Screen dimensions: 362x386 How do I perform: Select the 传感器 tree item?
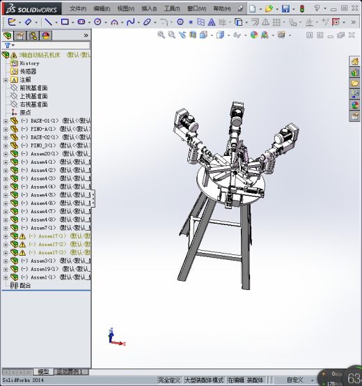(x=28, y=72)
